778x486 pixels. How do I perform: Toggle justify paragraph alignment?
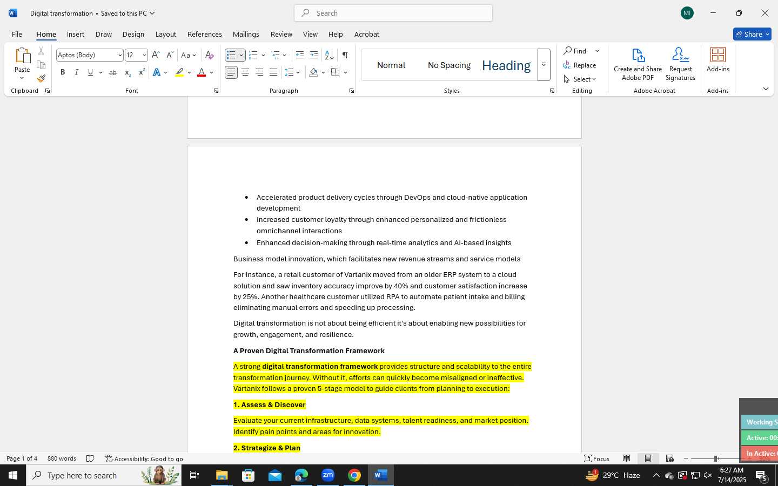273,72
